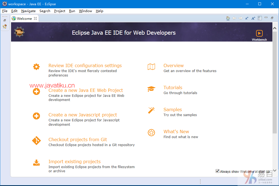This screenshot has width=279, height=186.
Task: Open Create a new Java EE Web Project
Action: [86, 90]
